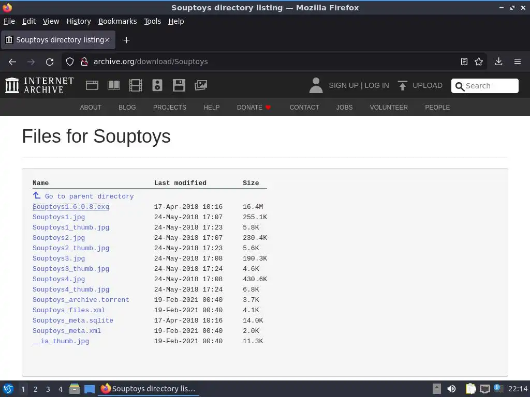Click the forward navigation arrow

coord(31,62)
